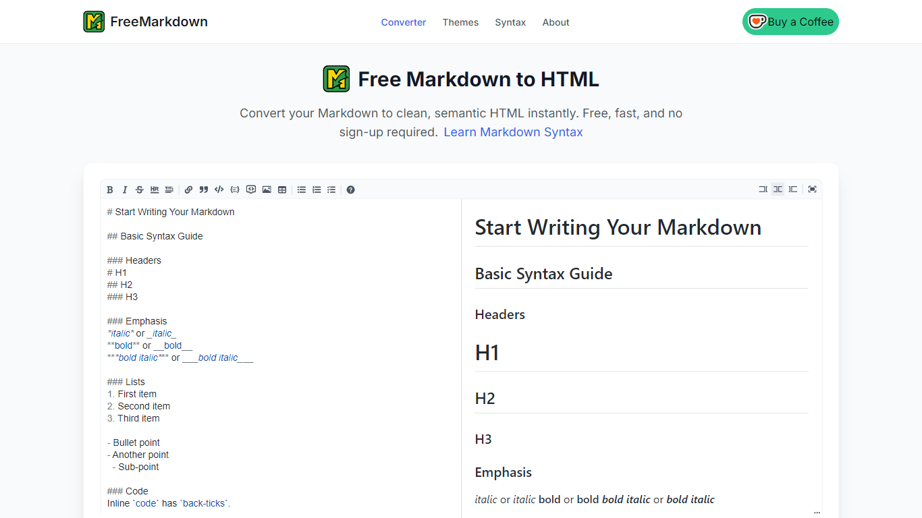Insert a horizontal rule (HR)

tap(155, 190)
